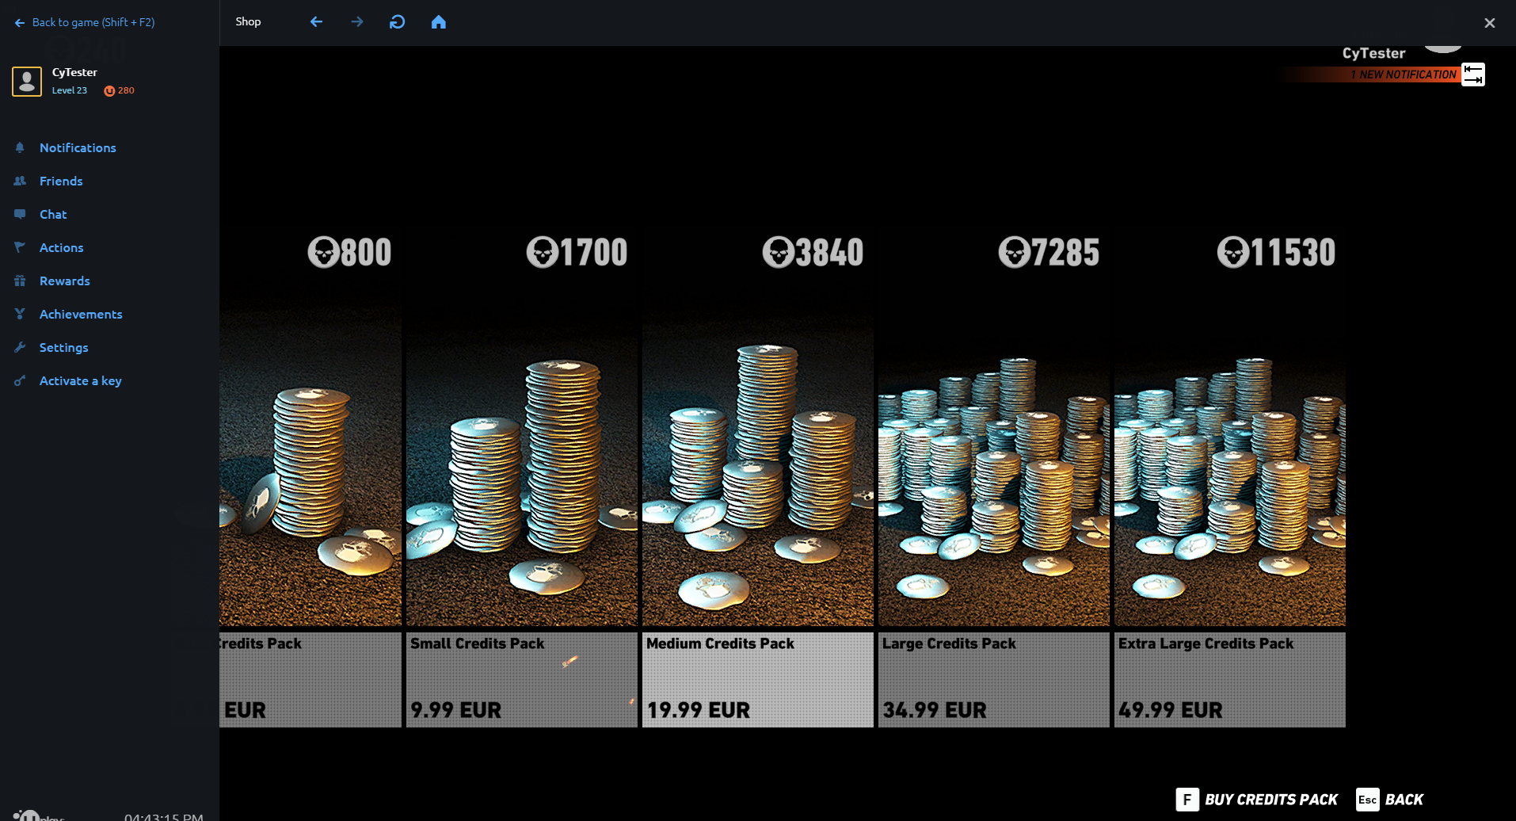Click the Small Credits Pack 9.99 EUR label
Screen dimensions: 1516x821
point(522,679)
